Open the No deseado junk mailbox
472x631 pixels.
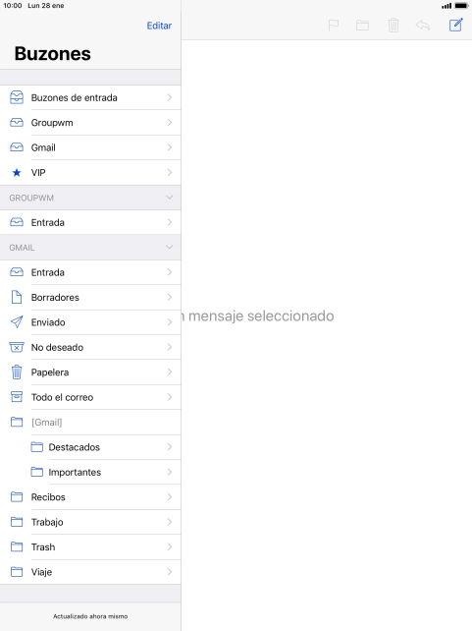tap(90, 347)
